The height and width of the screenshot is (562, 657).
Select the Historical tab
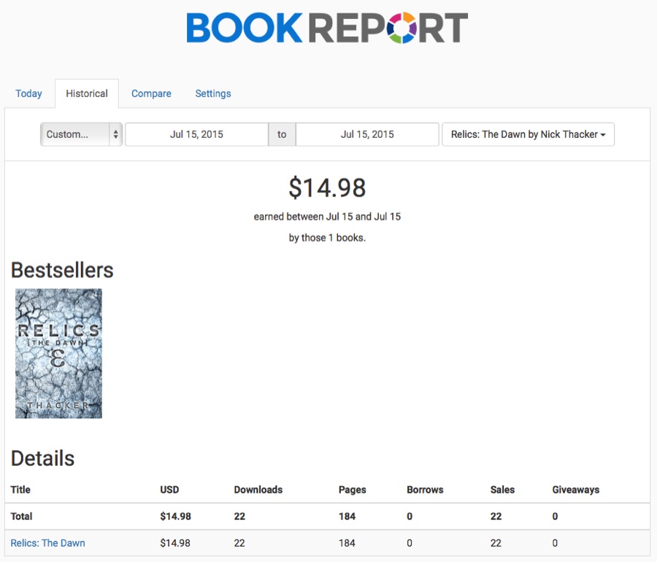(x=87, y=93)
